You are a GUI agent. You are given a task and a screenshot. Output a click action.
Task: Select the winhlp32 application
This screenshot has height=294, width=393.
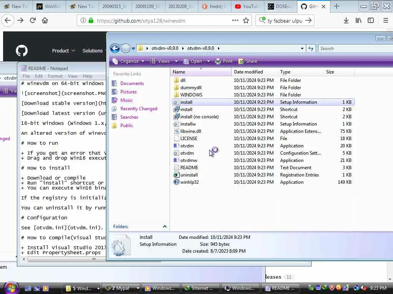[x=189, y=182]
